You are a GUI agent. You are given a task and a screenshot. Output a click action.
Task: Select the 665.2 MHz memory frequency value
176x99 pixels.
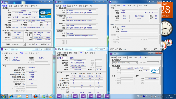pos(32,68)
